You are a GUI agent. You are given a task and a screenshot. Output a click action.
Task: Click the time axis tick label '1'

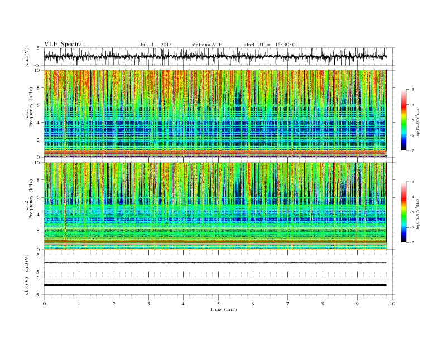(79, 304)
